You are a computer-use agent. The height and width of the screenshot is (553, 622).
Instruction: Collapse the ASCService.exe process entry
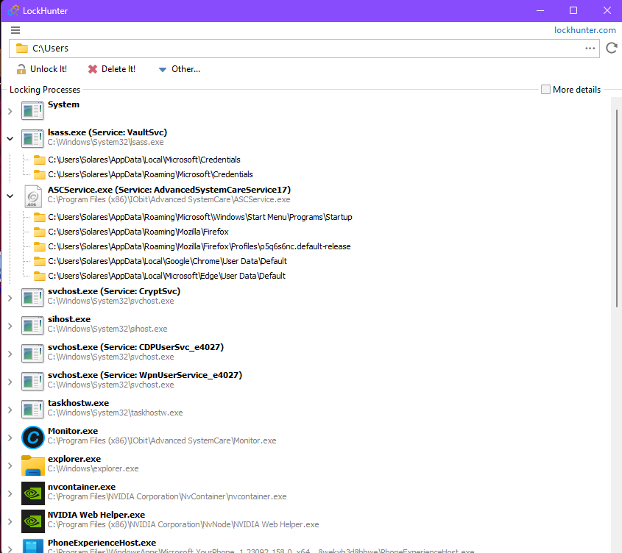pos(10,196)
